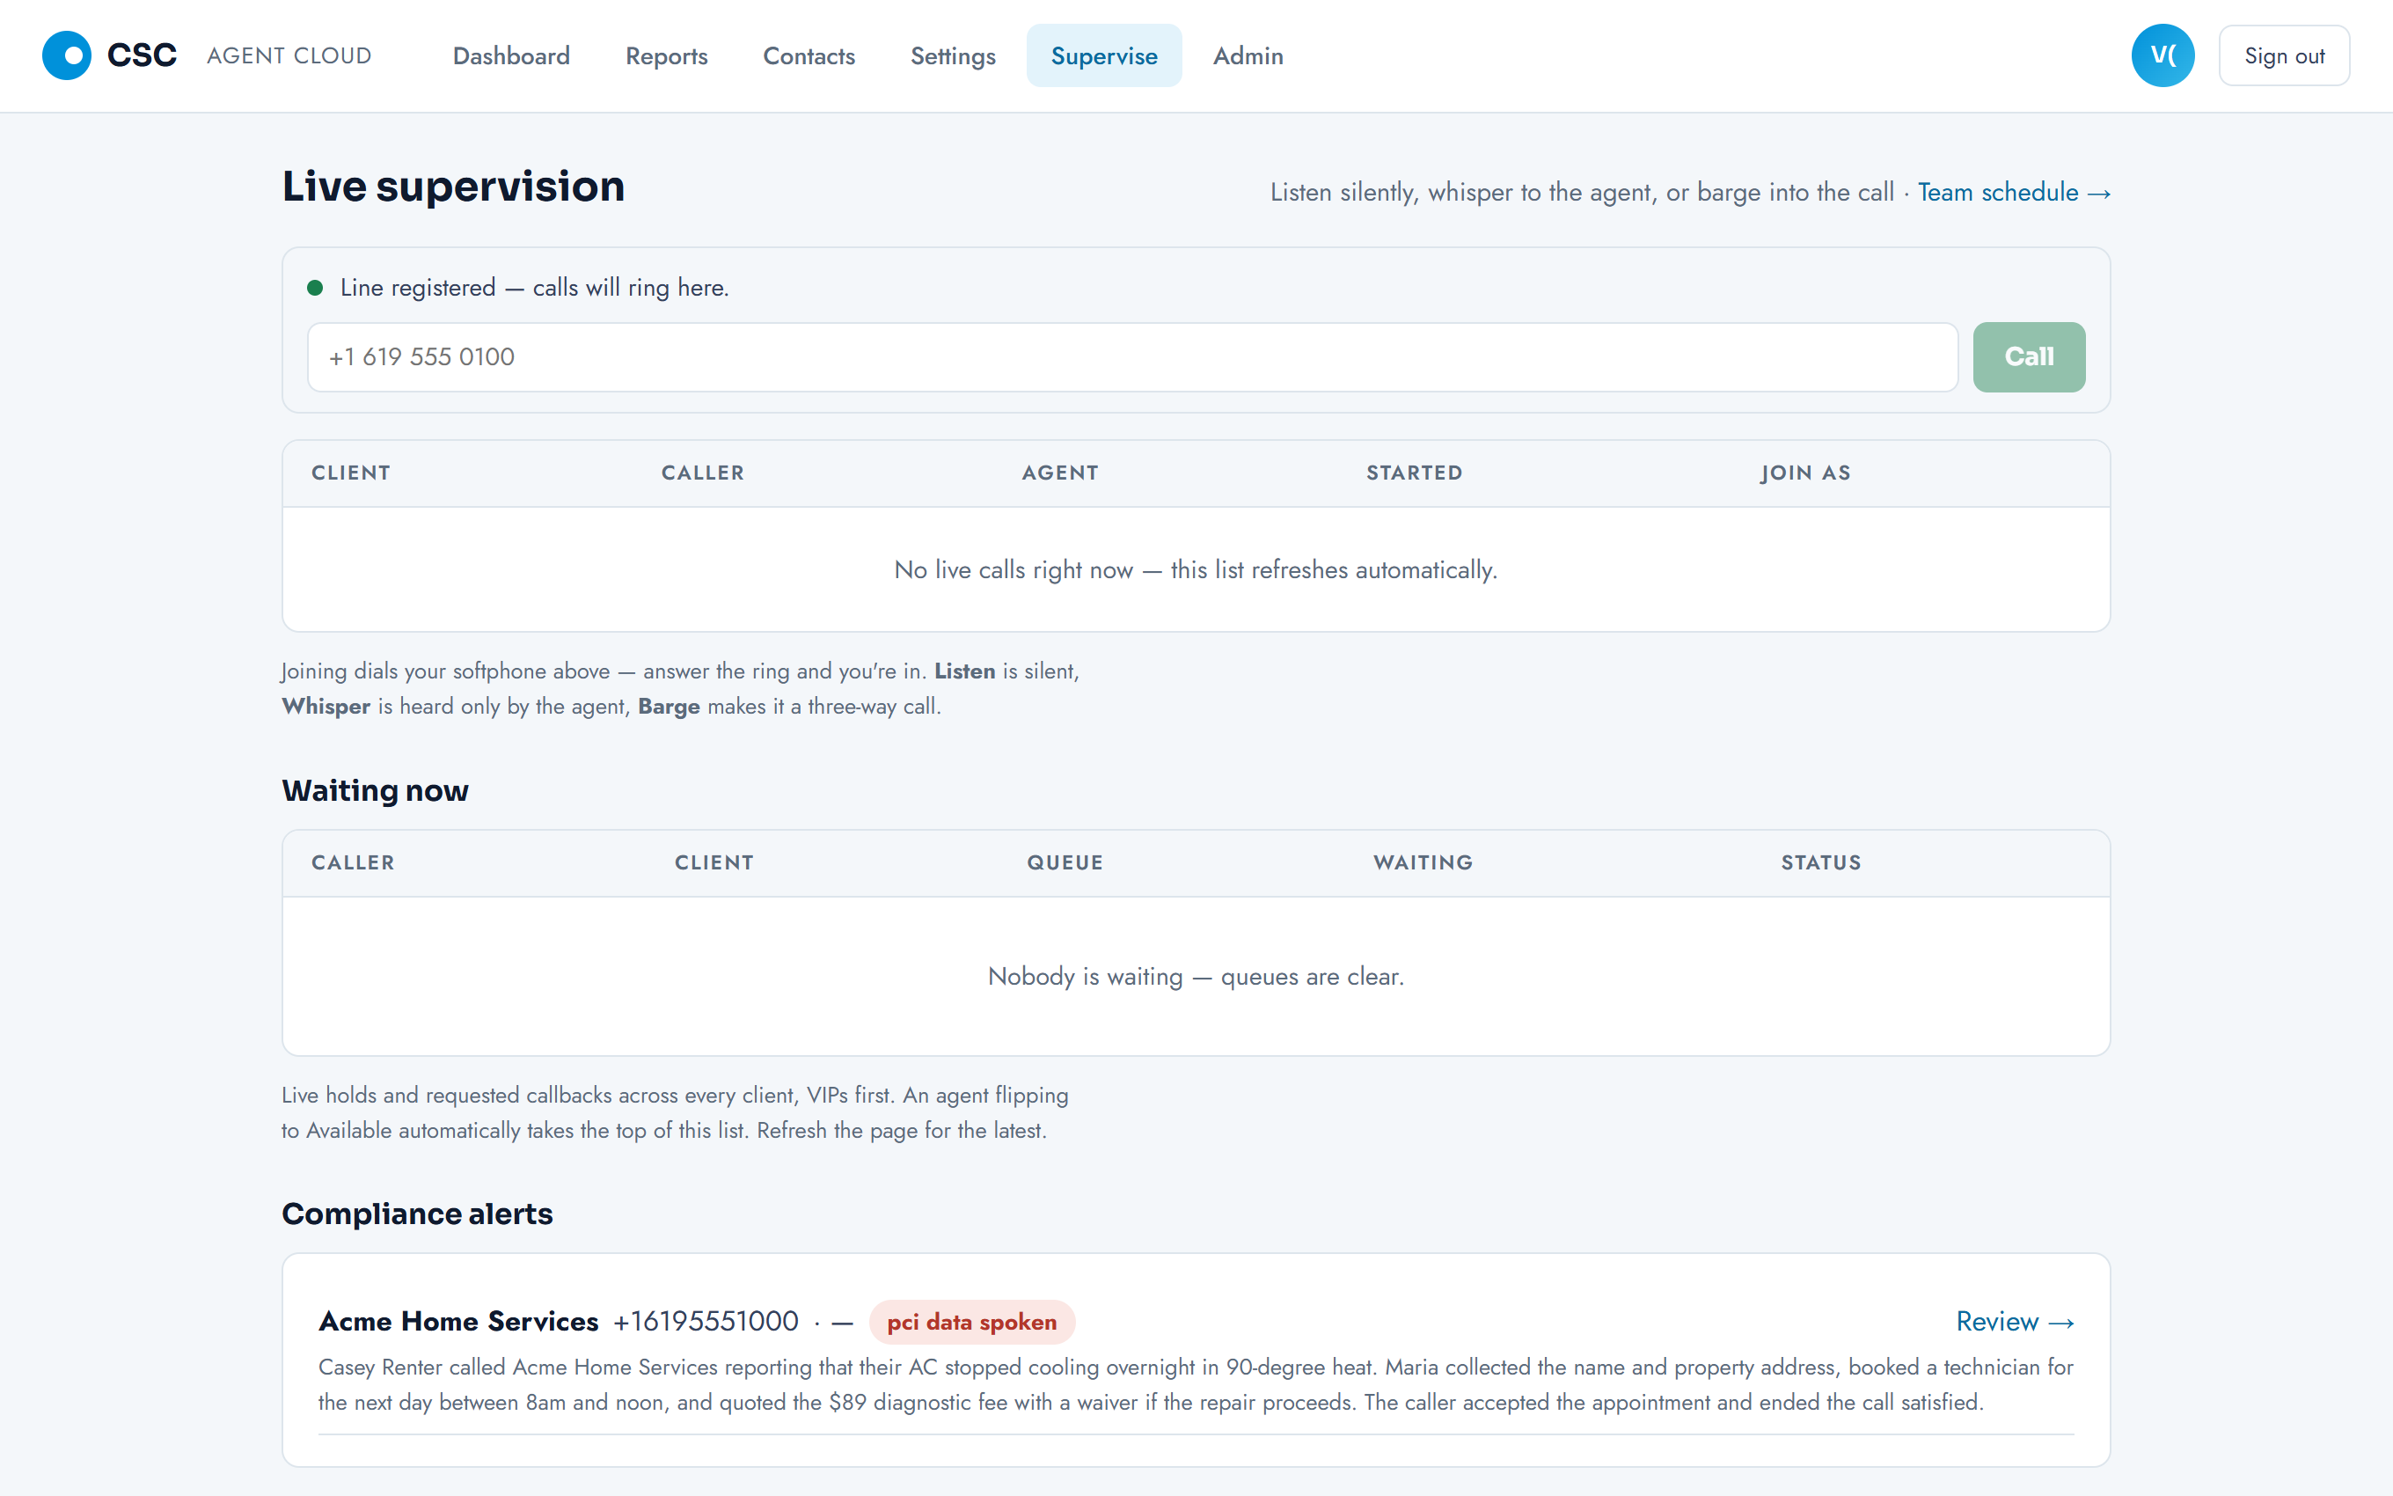Open the user avatar menu

click(x=2162, y=55)
